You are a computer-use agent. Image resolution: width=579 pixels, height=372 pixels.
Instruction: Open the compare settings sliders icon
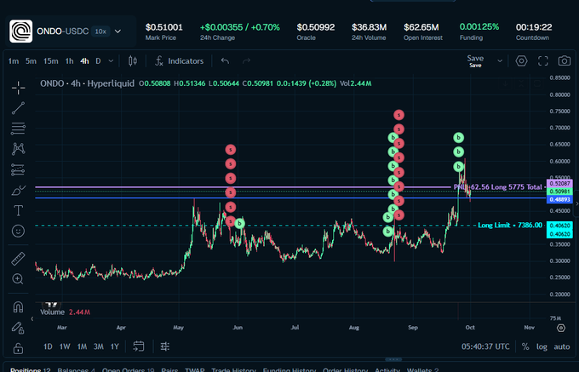click(x=165, y=346)
